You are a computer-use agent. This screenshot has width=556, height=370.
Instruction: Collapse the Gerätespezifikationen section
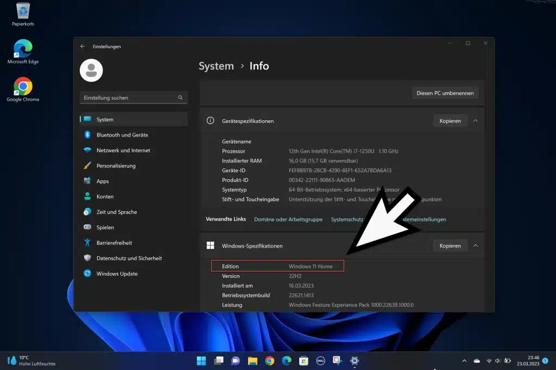click(476, 121)
